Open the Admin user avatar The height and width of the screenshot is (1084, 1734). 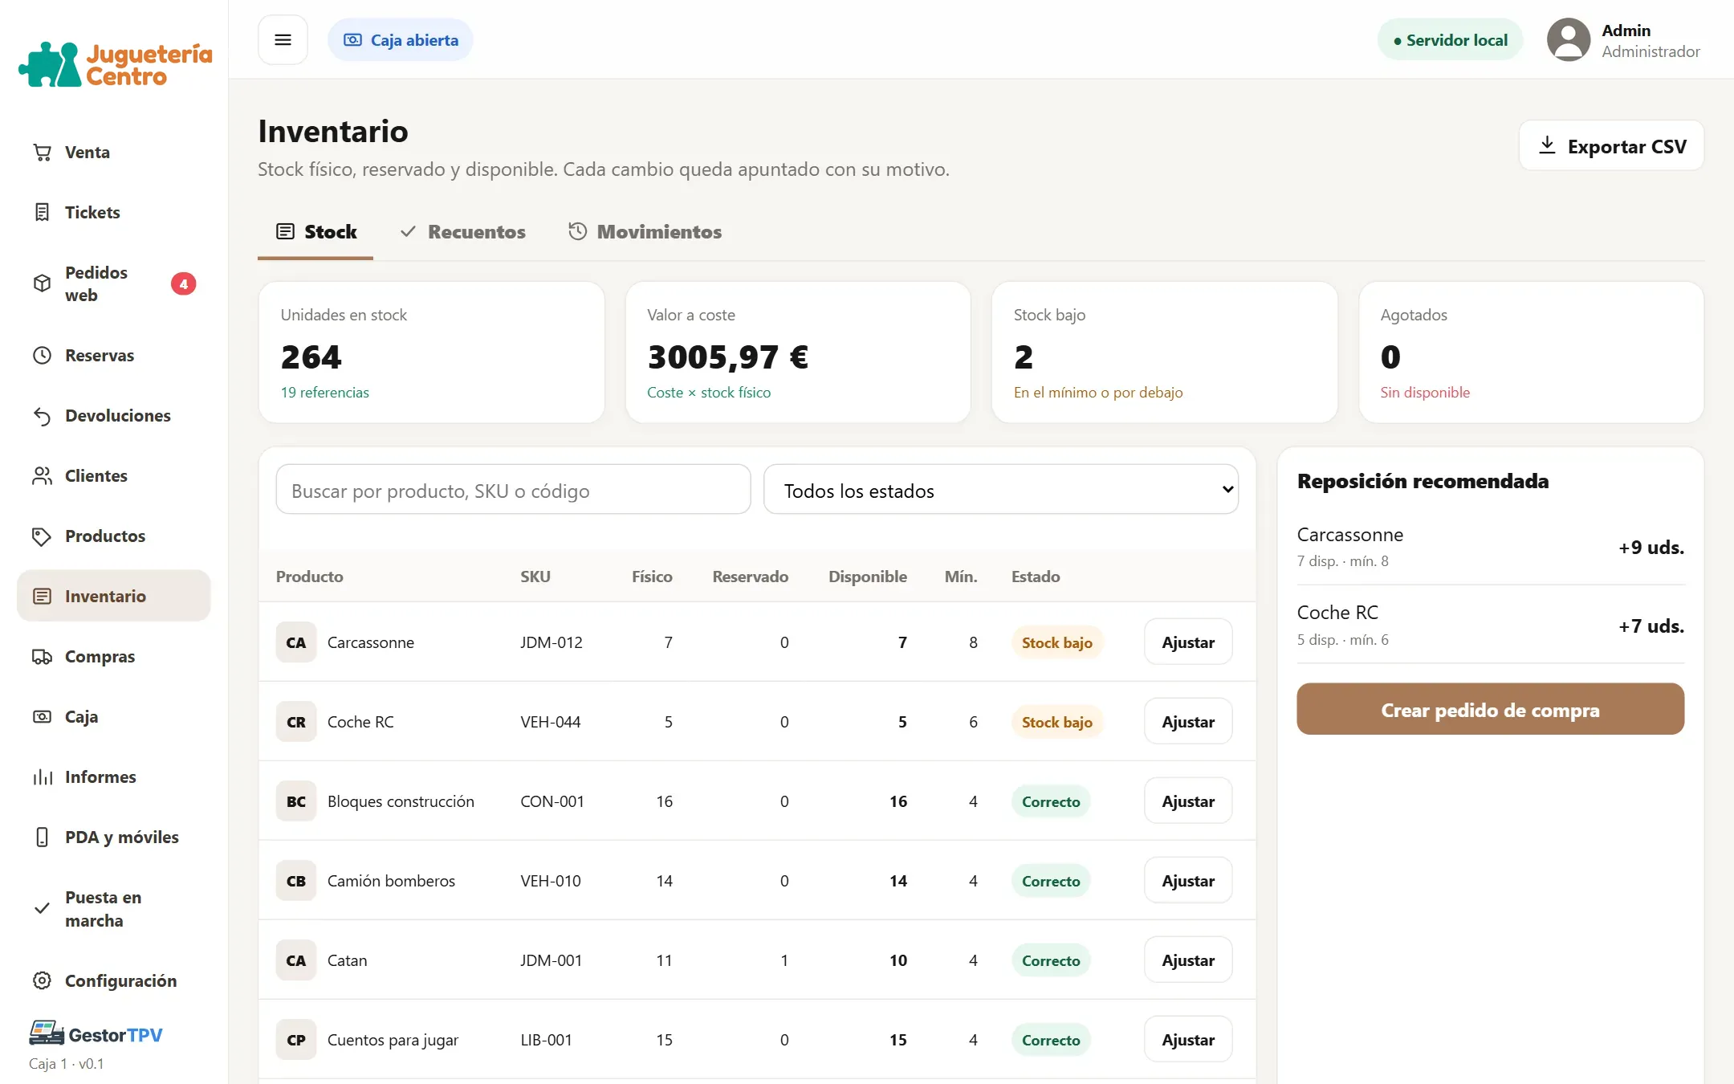click(1568, 40)
